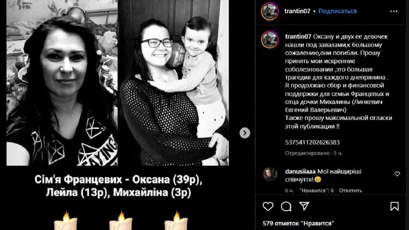Click trantin07 avatar beside the caption
409x230 pixels.
(x=270, y=40)
